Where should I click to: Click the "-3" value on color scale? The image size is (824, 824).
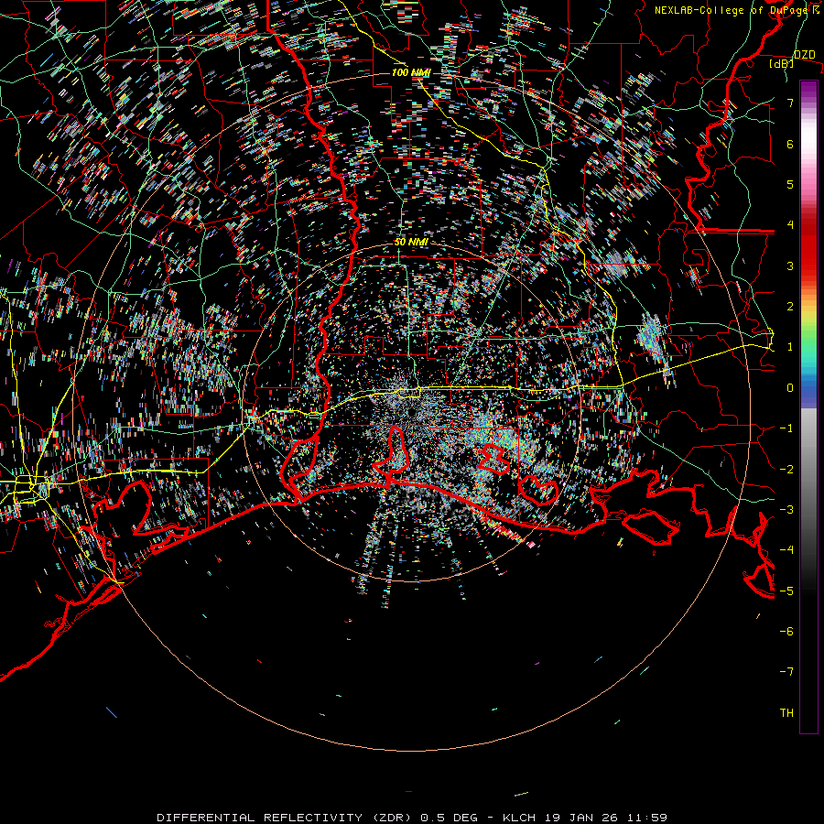[786, 510]
